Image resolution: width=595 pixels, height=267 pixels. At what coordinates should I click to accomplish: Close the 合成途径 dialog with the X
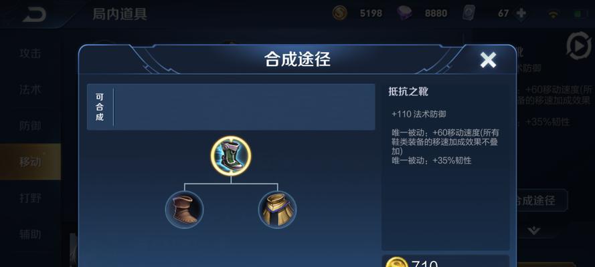click(488, 60)
